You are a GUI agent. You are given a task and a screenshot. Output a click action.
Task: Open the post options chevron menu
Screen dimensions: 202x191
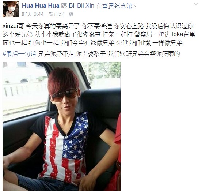(x=196, y=4)
